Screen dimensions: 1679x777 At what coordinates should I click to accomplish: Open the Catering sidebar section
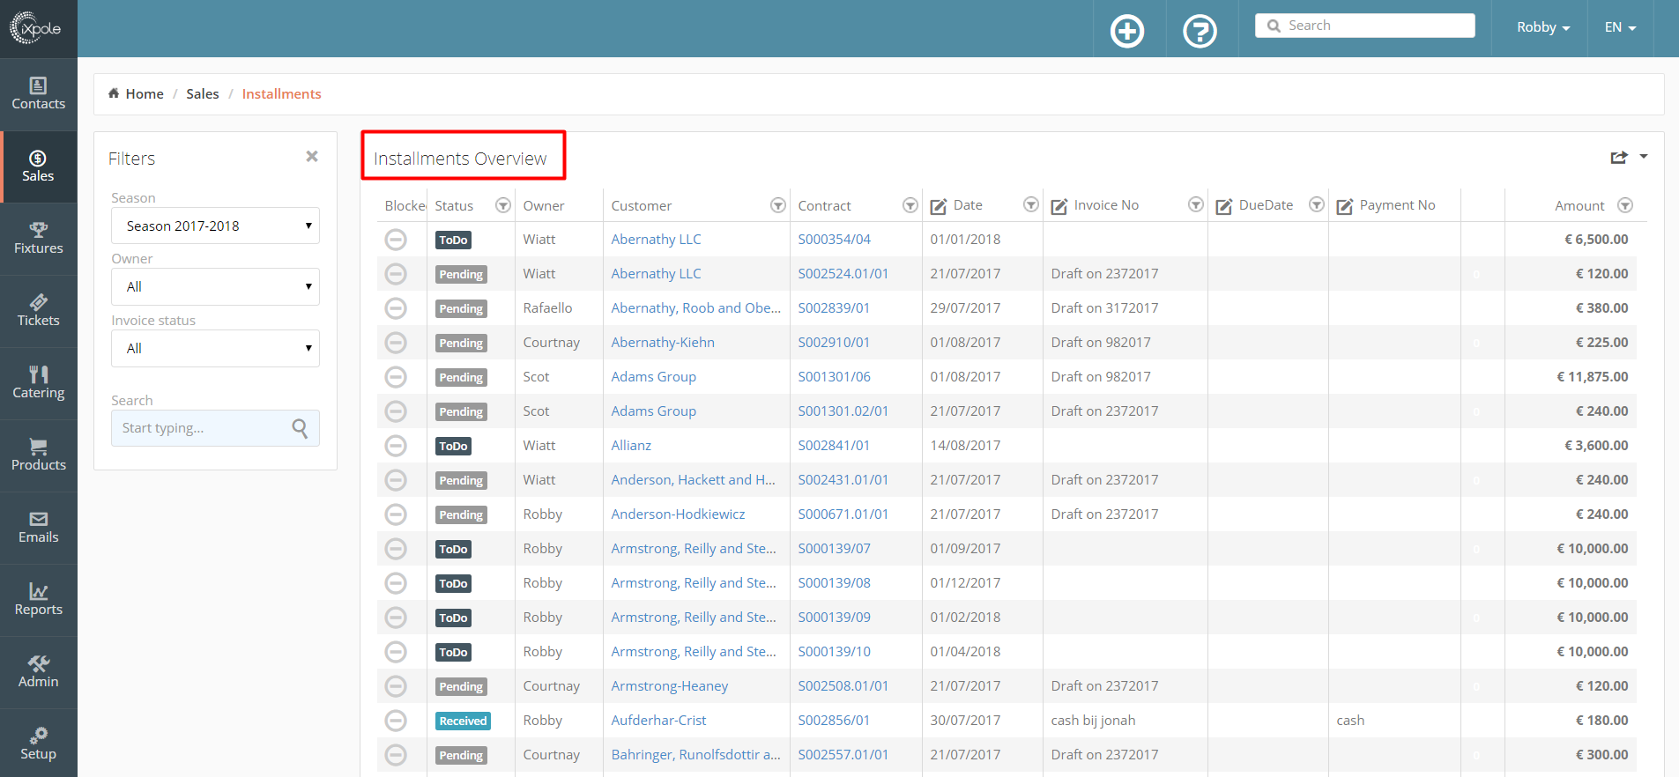point(38,383)
